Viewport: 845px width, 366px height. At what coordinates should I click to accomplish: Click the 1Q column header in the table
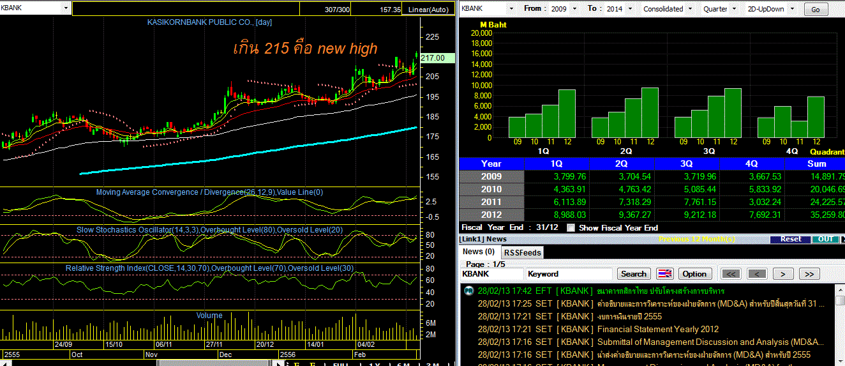(557, 164)
